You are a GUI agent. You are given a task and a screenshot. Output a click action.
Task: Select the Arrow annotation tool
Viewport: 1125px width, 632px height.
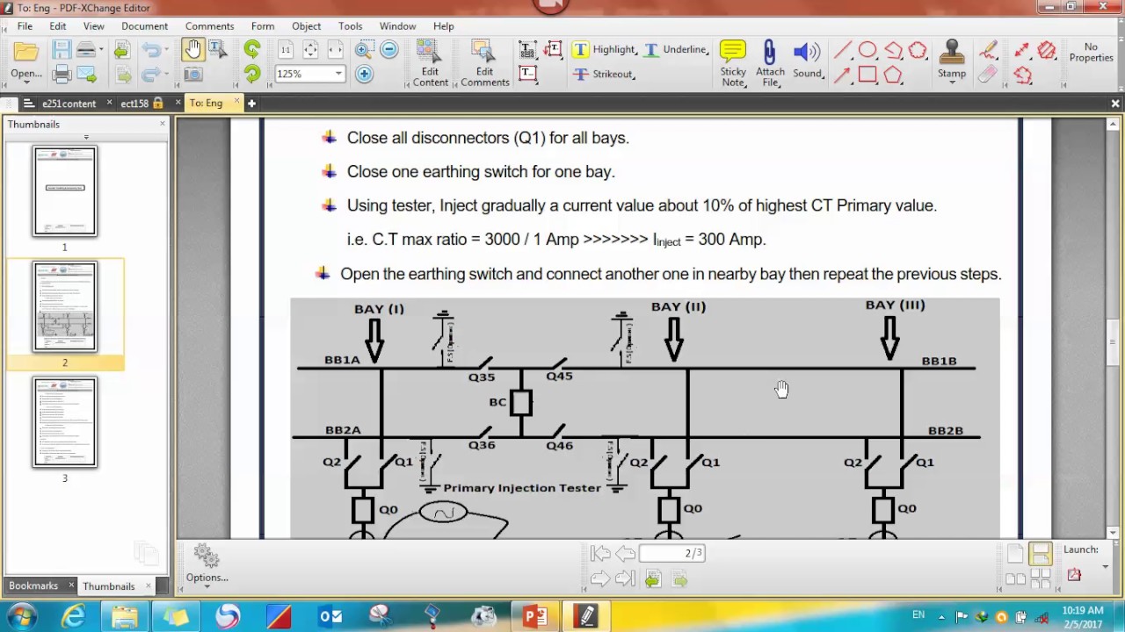(842, 75)
